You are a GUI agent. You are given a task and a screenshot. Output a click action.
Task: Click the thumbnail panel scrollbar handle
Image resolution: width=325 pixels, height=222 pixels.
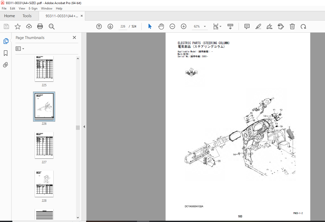tap(78, 128)
